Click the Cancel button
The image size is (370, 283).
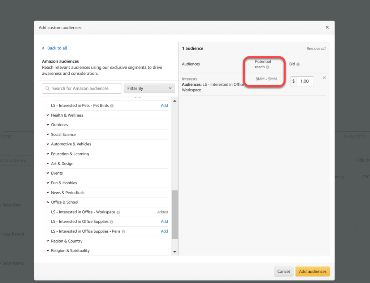pos(283,271)
